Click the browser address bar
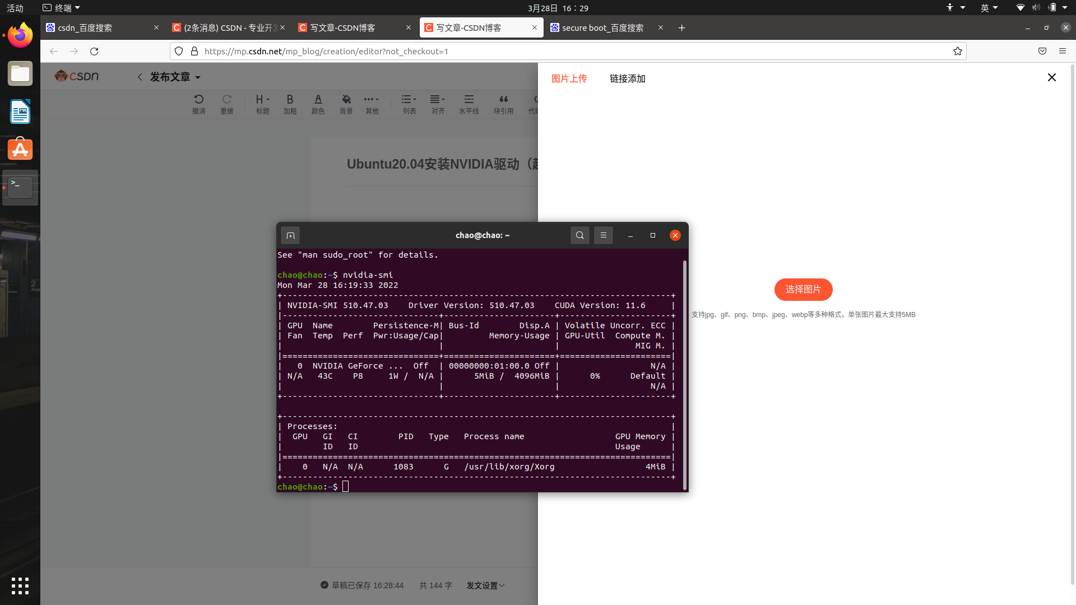 (392, 51)
